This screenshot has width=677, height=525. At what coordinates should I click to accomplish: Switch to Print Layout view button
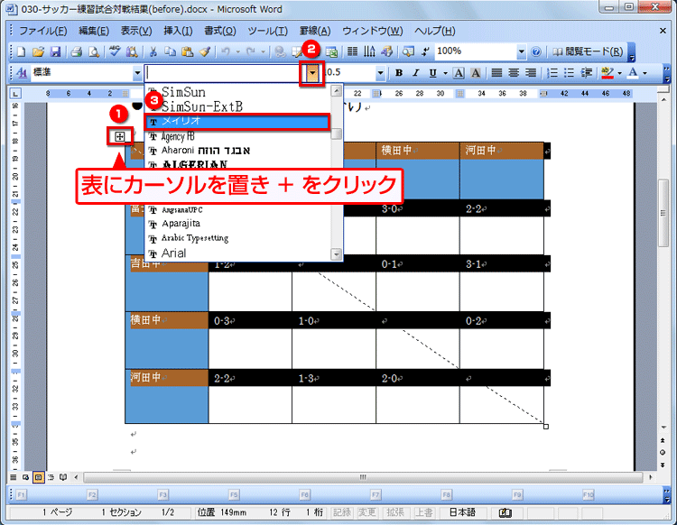point(39,477)
